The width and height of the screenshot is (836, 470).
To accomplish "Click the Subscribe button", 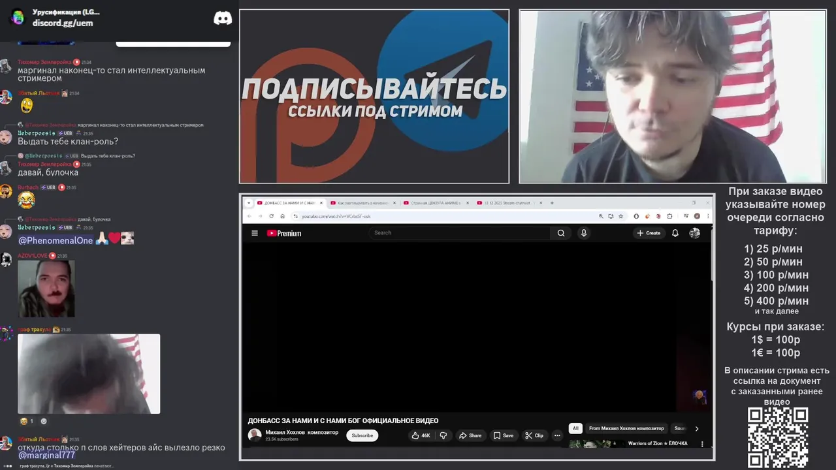I will (x=362, y=435).
